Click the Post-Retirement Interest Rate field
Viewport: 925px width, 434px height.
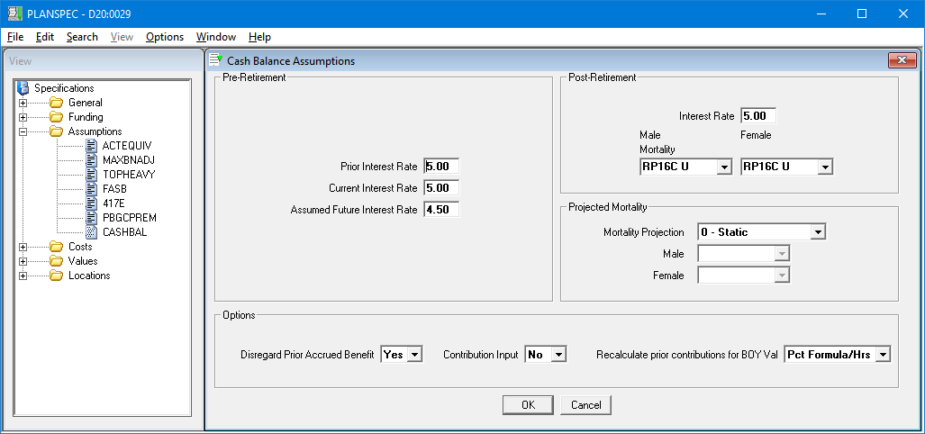(758, 116)
